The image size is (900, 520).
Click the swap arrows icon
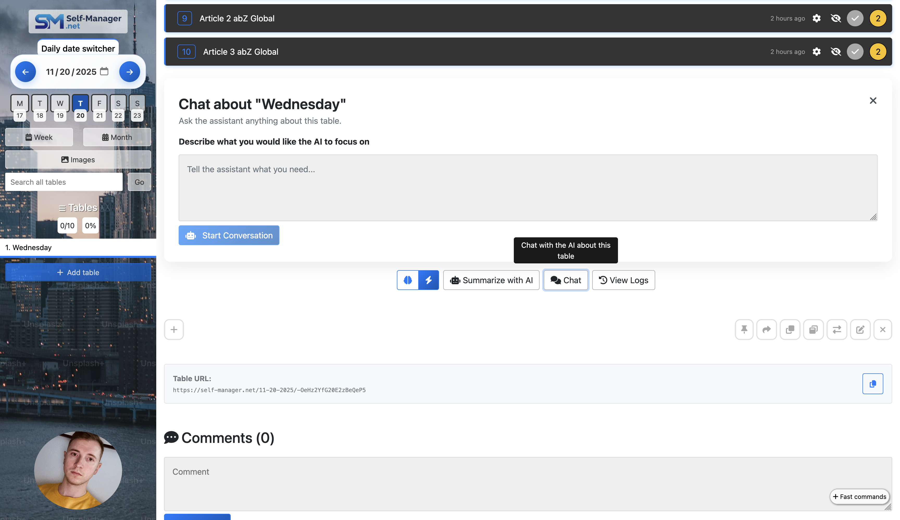pos(836,329)
